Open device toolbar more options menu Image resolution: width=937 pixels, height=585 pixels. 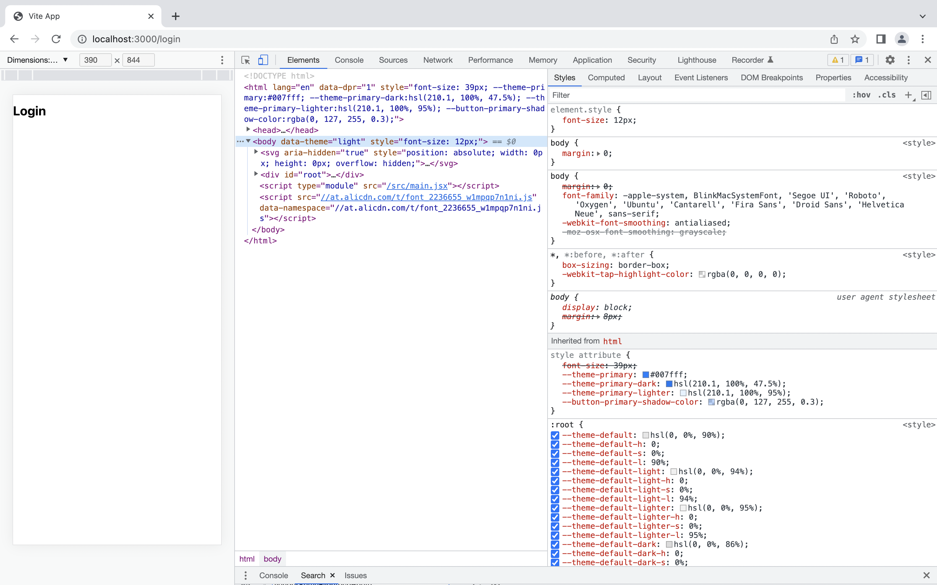pyautogui.click(x=222, y=60)
